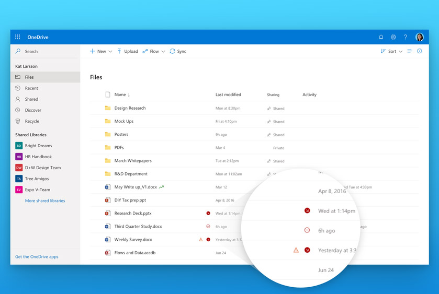
Task: Click the PDFs folder icon
Action: (x=107, y=148)
